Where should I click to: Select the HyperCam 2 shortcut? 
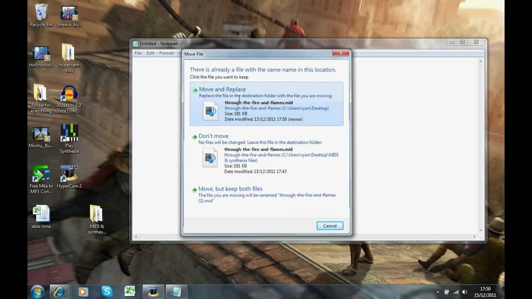click(x=69, y=177)
